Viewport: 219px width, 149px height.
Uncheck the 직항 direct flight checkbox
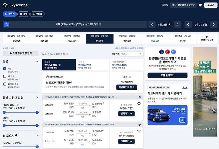[x=5, y=69]
